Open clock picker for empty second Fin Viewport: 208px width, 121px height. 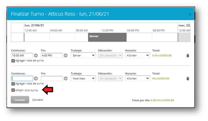[66, 79]
